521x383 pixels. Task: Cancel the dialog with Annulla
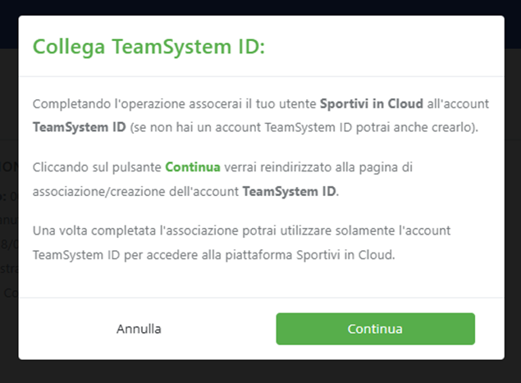[139, 329]
